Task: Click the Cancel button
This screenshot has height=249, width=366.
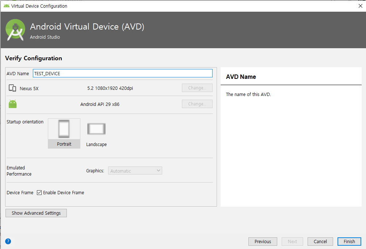Action: click(320, 241)
